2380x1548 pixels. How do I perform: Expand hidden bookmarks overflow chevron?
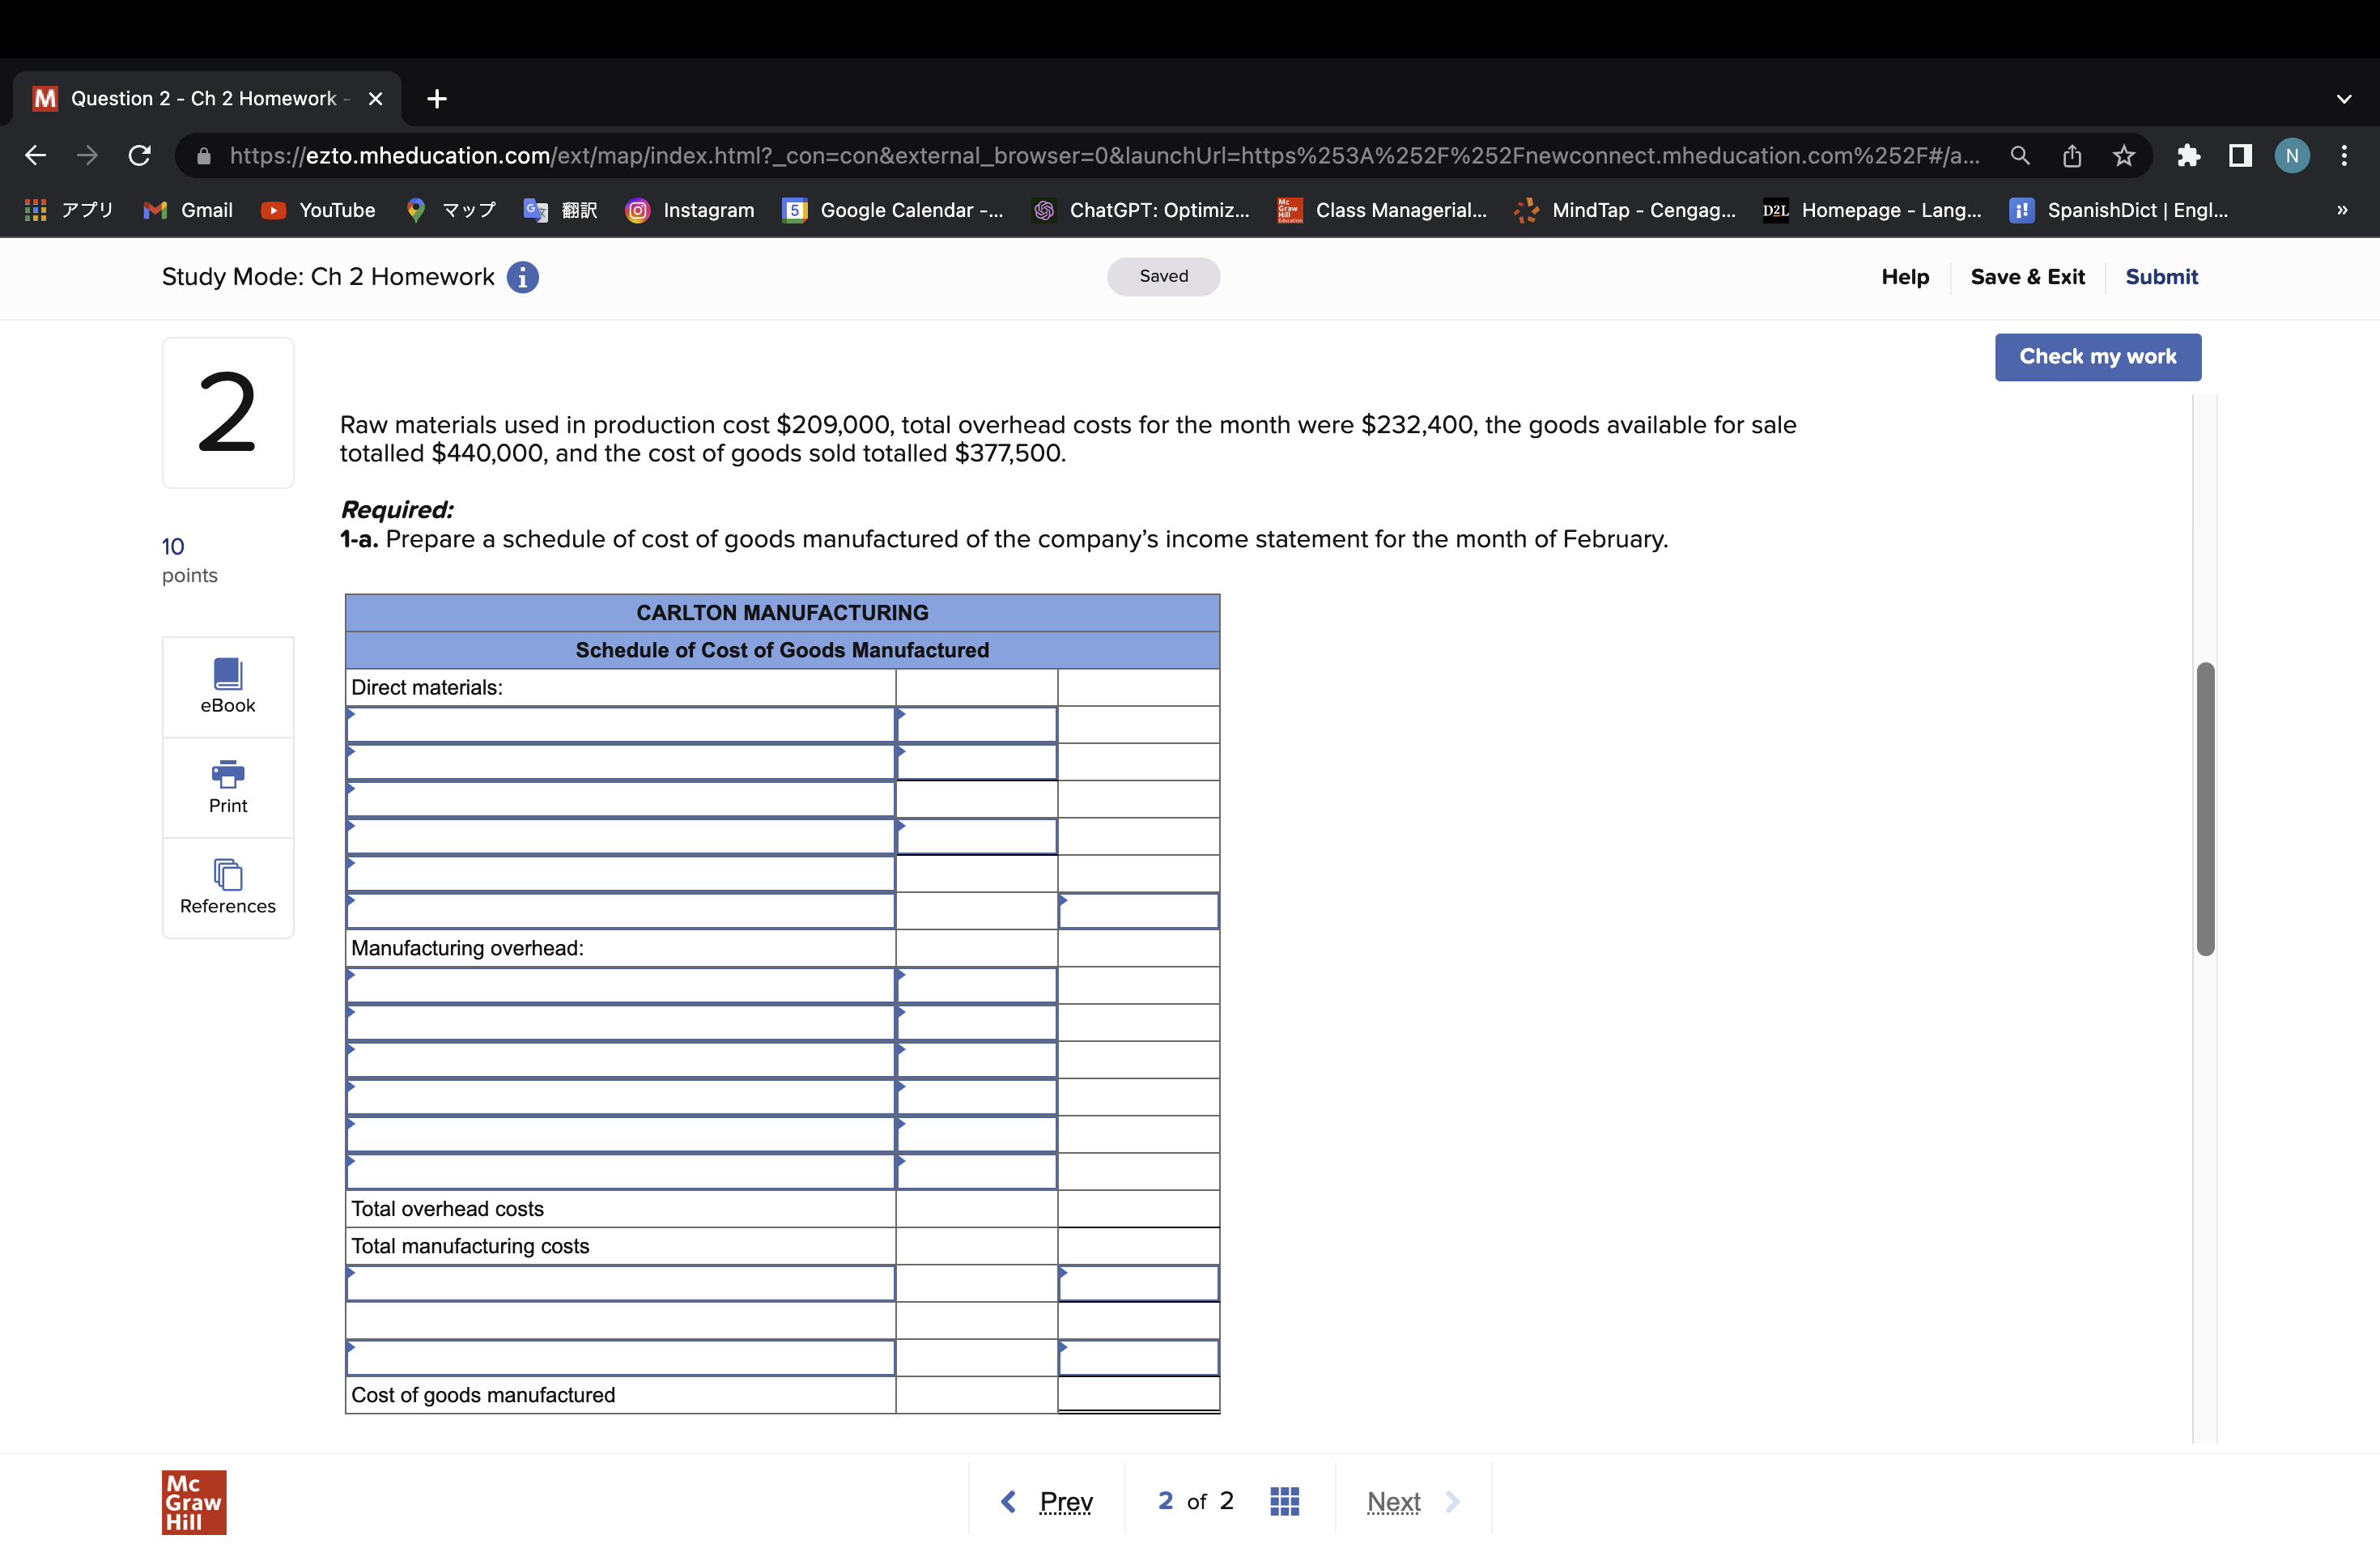2341,210
